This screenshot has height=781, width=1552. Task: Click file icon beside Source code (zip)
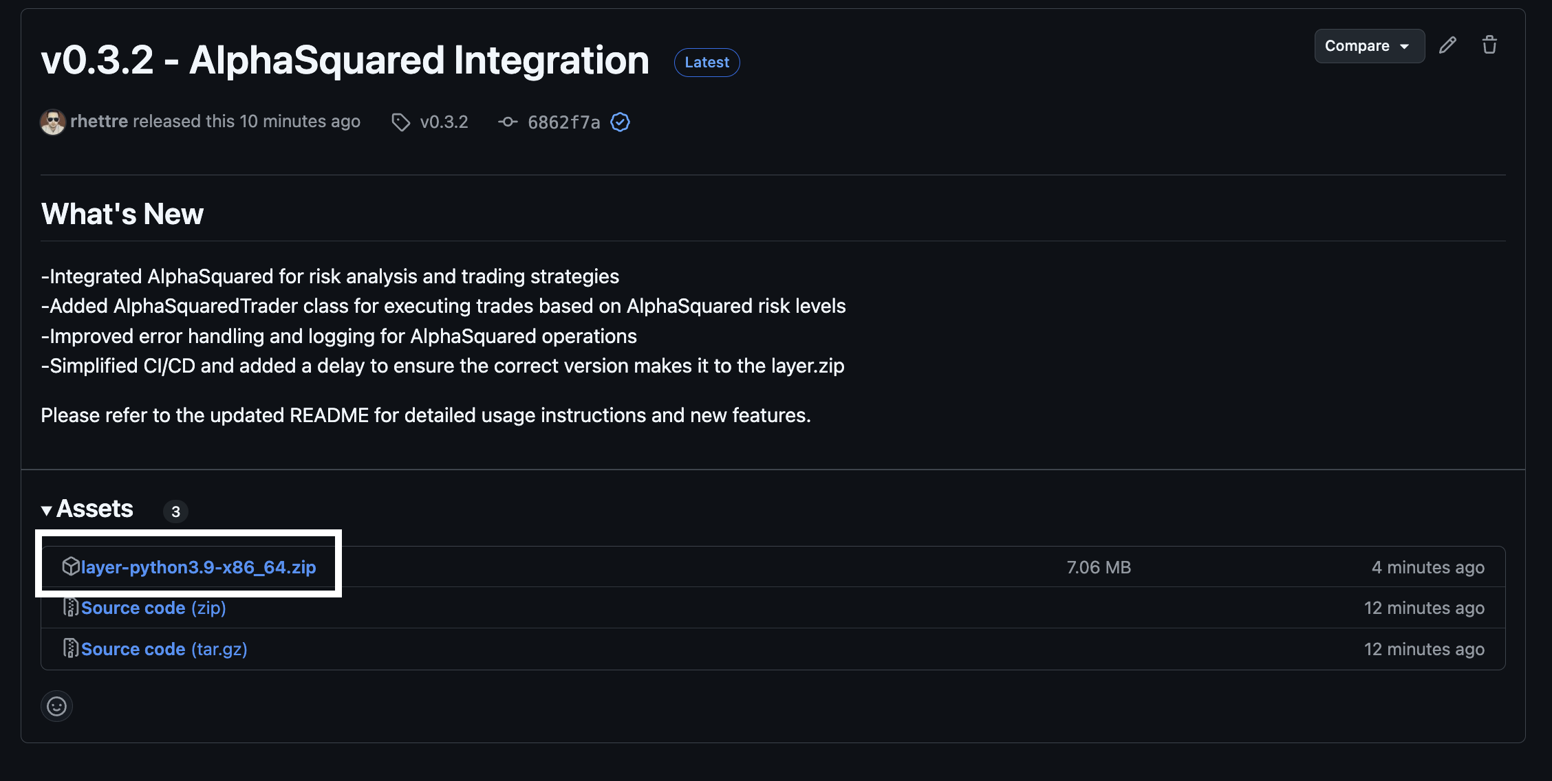coord(70,608)
